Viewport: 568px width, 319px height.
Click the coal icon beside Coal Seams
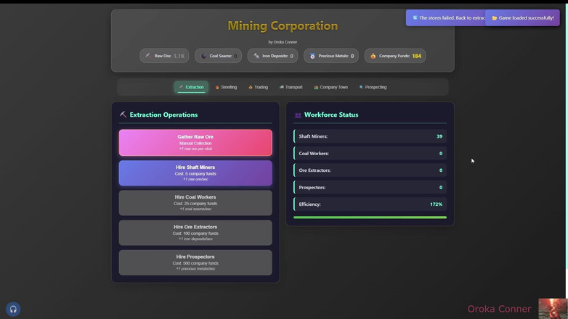203,56
